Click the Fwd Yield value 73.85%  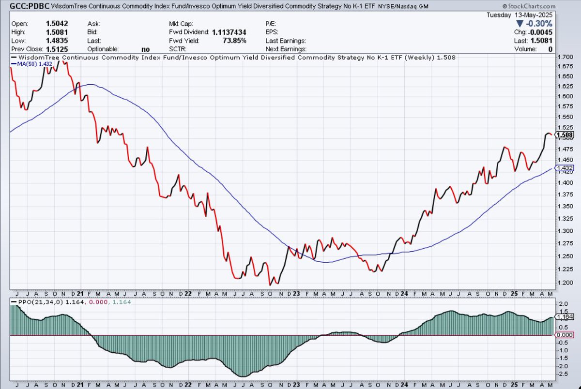tap(237, 41)
